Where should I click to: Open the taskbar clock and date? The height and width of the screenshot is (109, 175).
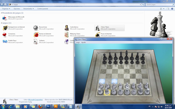tap(168, 107)
